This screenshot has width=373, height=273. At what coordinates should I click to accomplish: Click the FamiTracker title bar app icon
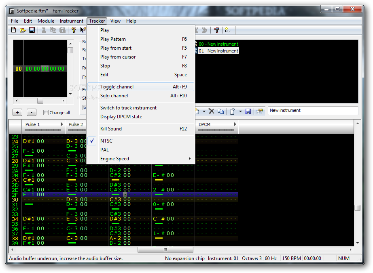[12, 11]
